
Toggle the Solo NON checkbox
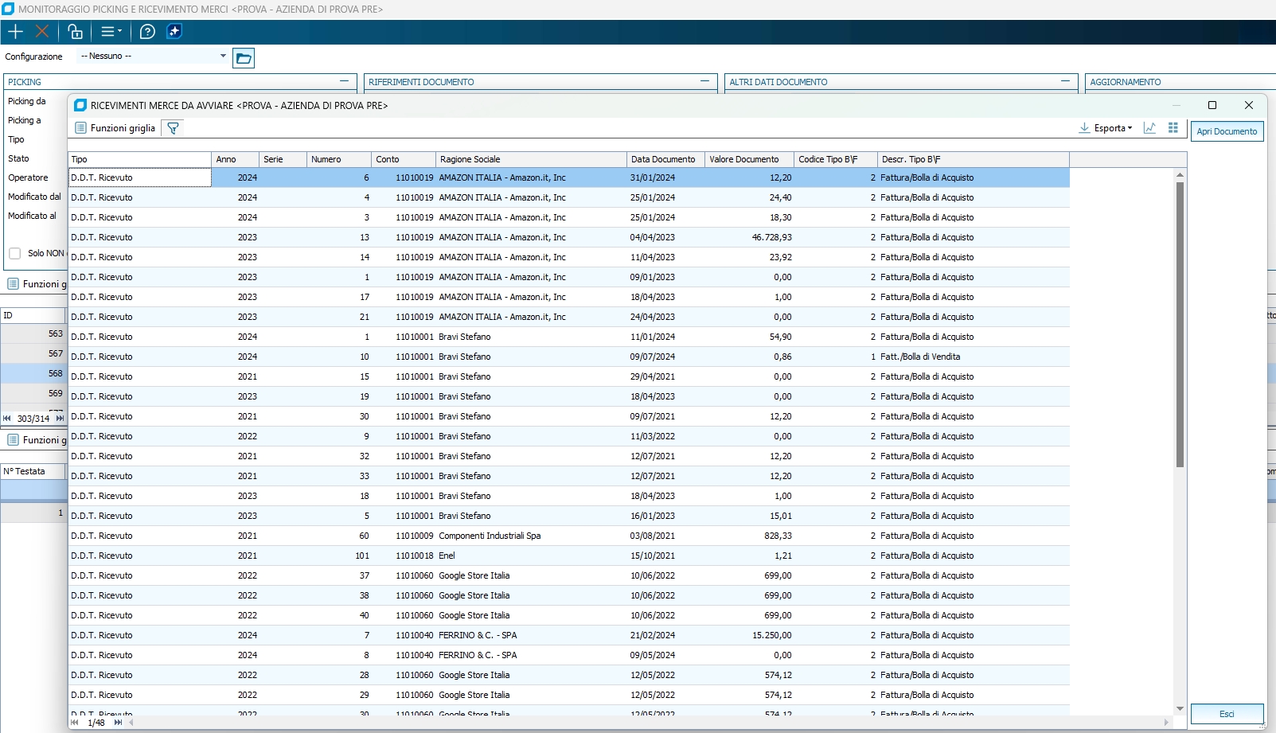pos(15,253)
